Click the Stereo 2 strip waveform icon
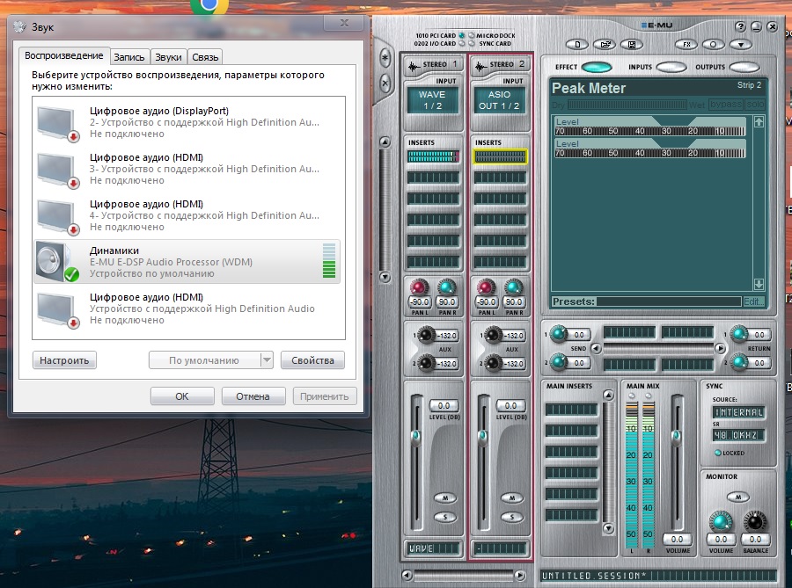792x588 pixels. [x=481, y=64]
